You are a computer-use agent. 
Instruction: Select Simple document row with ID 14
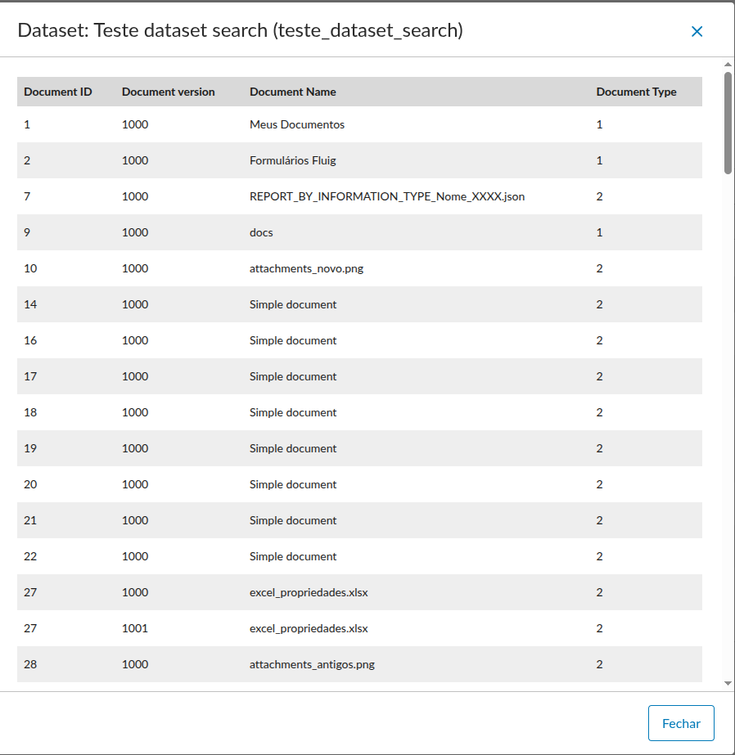pos(293,304)
